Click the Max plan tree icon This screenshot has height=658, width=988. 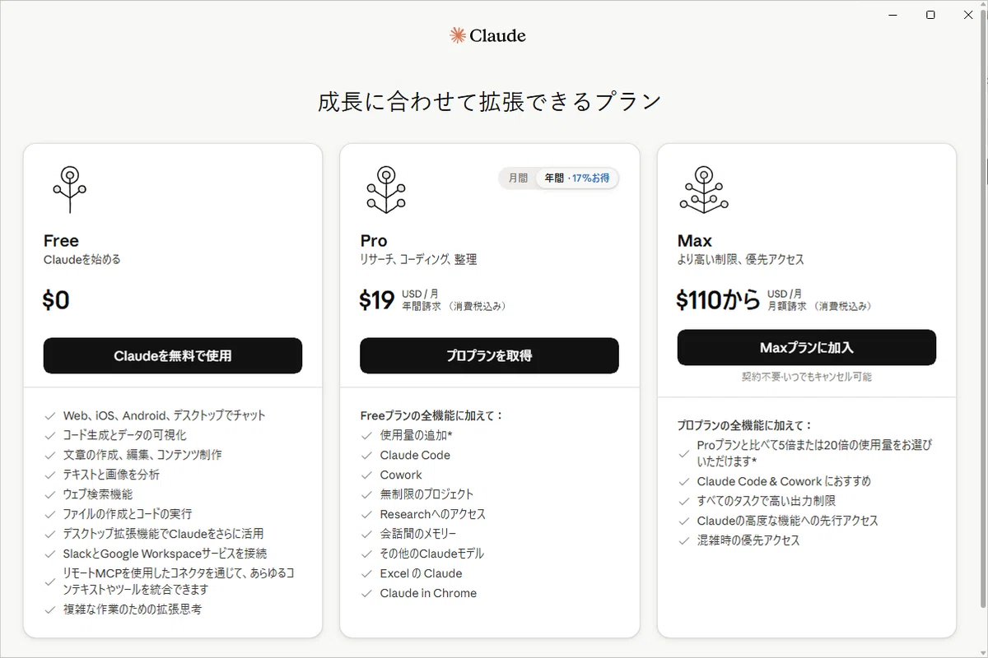704,190
